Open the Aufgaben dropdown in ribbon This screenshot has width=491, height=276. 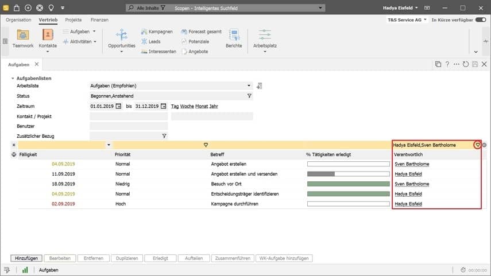[94, 32]
